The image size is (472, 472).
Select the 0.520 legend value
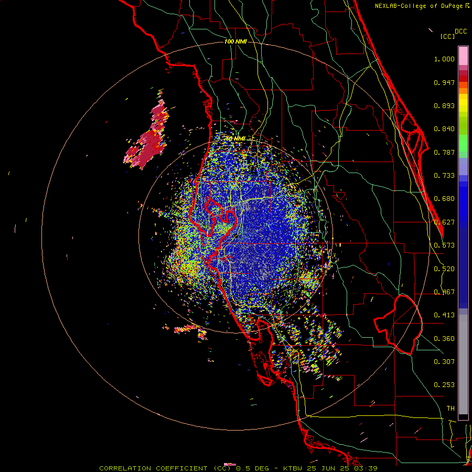click(x=444, y=269)
